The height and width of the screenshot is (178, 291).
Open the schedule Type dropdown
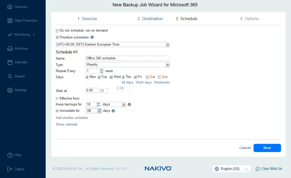pos(168,65)
